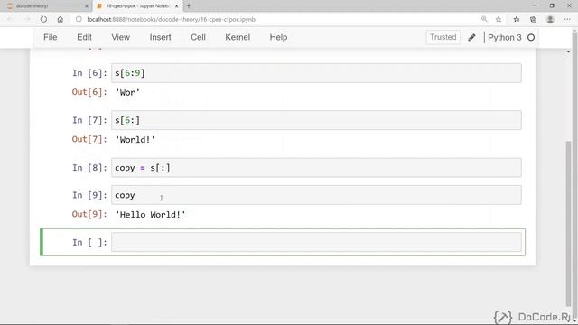Select the 'World!' output text
The image size is (578, 325).
135,140
